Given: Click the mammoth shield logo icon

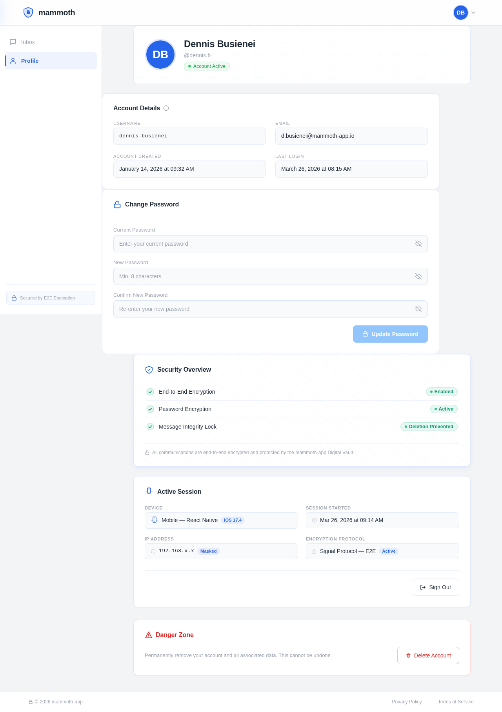Looking at the screenshot, I should pos(28,13).
